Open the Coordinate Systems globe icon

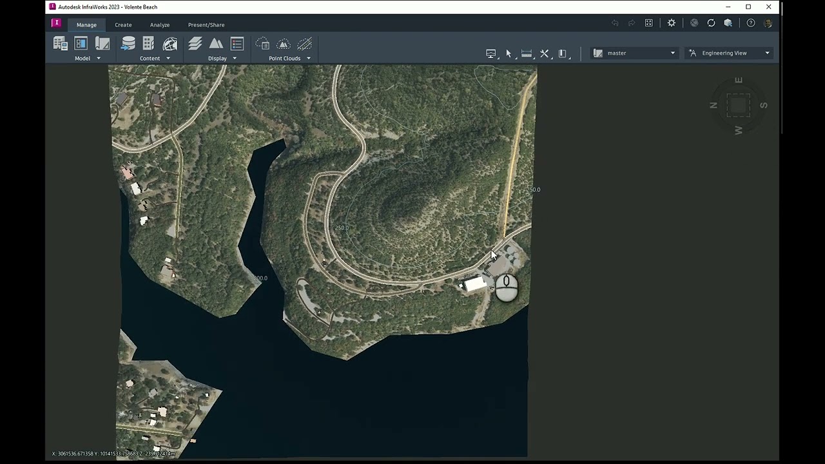tap(170, 44)
